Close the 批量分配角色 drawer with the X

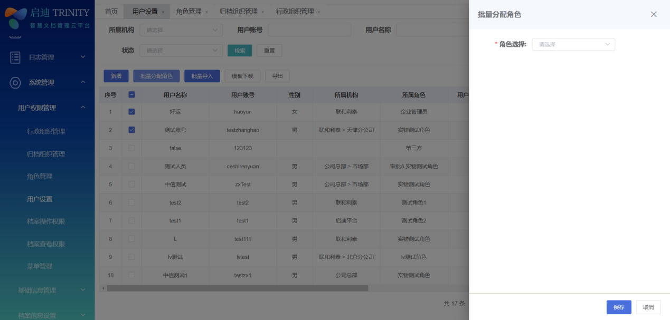[x=654, y=14]
